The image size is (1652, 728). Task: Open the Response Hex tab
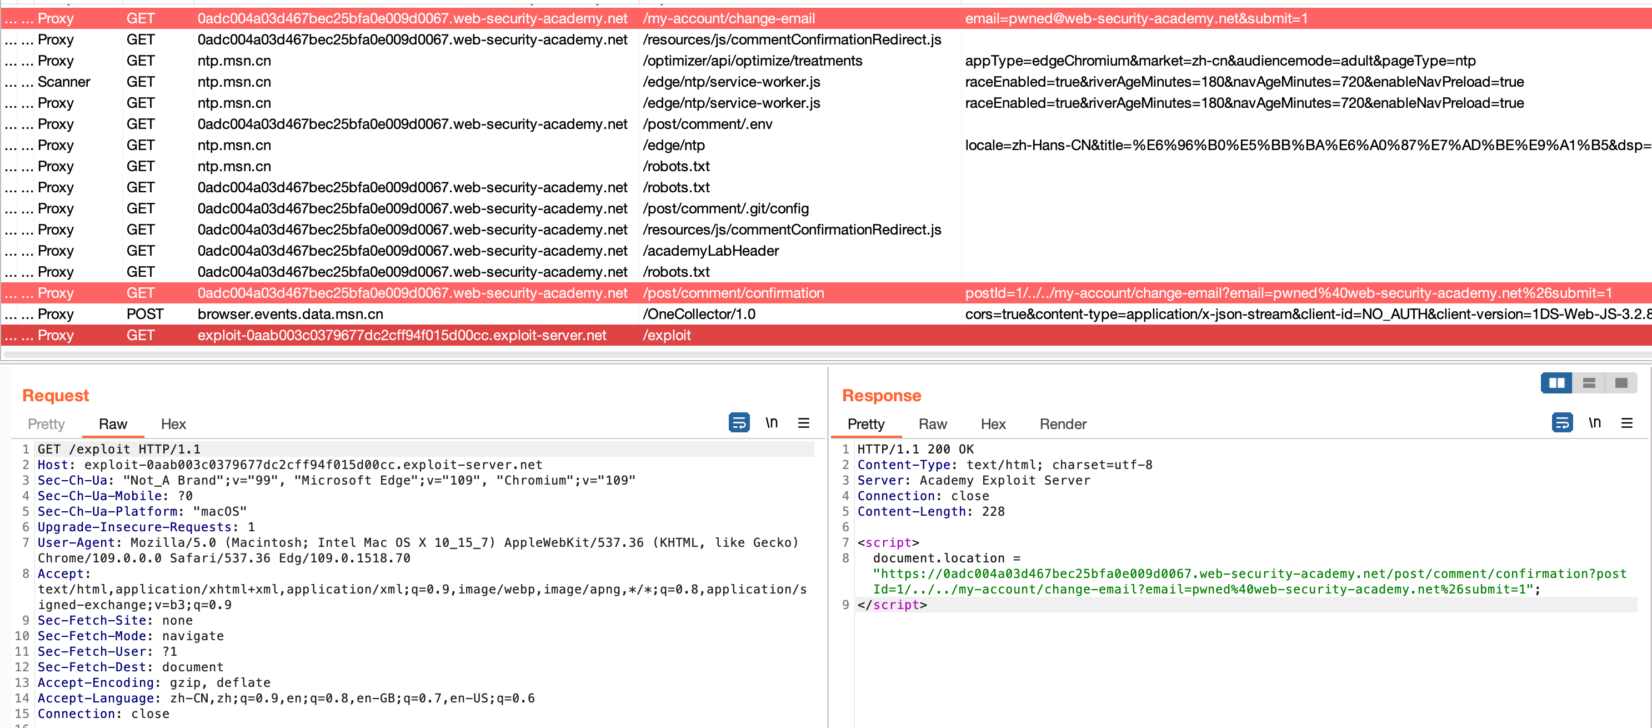(x=993, y=424)
